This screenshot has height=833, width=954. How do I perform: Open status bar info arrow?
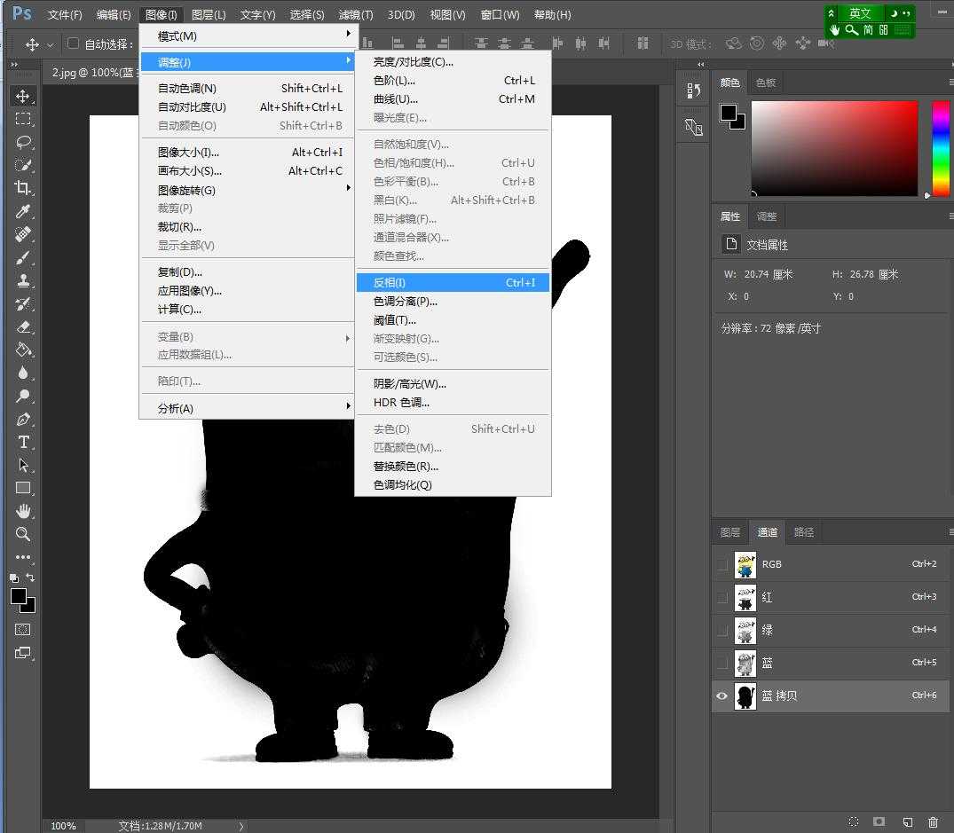241,826
